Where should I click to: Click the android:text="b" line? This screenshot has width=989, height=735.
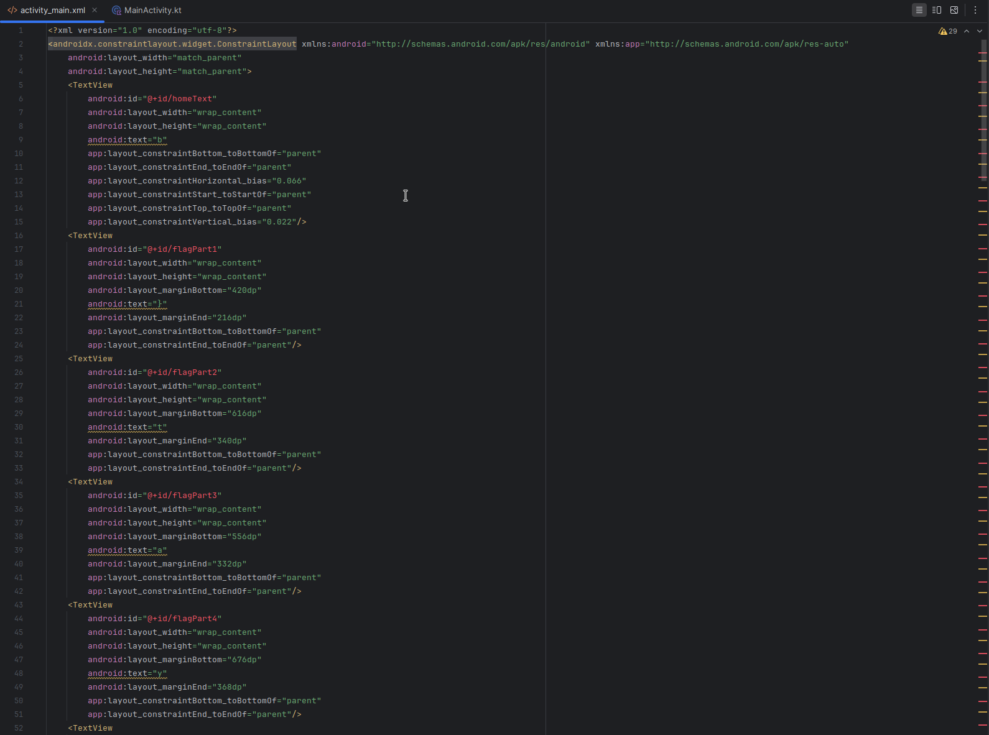click(x=128, y=140)
